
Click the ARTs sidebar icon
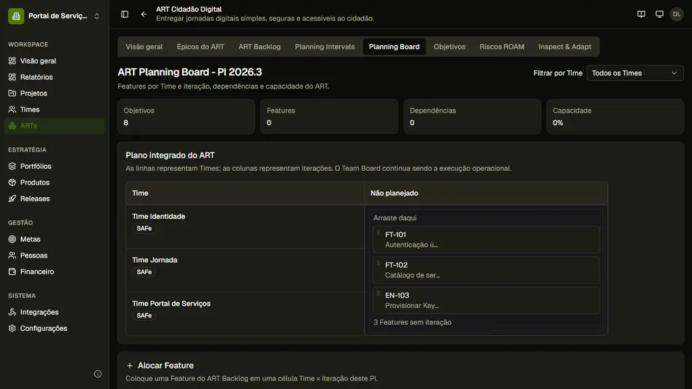click(x=12, y=126)
